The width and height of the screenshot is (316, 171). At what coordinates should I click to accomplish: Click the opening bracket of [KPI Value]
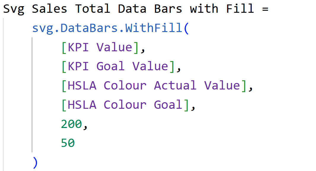click(64, 47)
